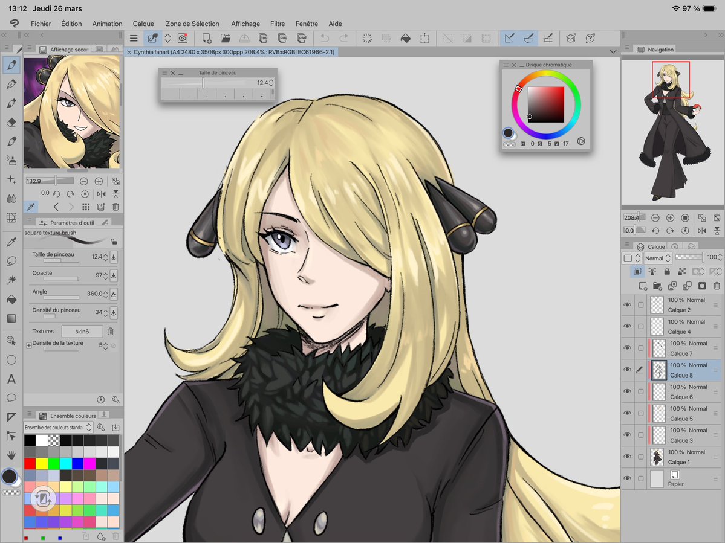Viewport: 725px width, 543px height.
Task: Toggle visibility of the Calque 1 layer
Action: point(628,457)
